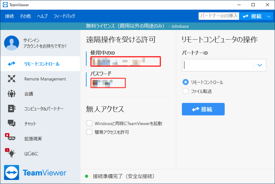Click 接続準備完了 status text

[x=123, y=176]
